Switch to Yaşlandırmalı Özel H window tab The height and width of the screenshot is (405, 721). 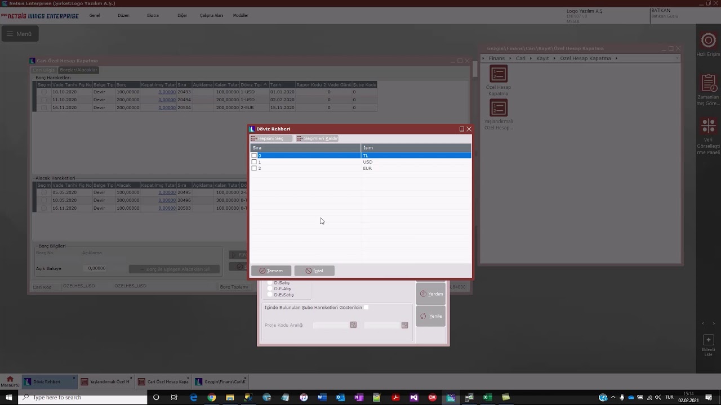(106, 381)
